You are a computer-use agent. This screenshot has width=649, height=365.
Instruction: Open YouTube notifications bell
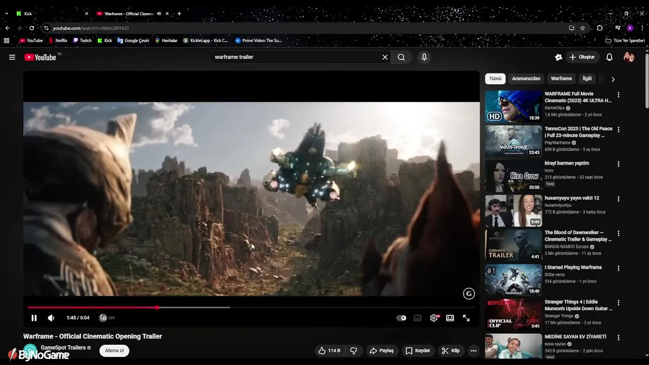coord(609,57)
